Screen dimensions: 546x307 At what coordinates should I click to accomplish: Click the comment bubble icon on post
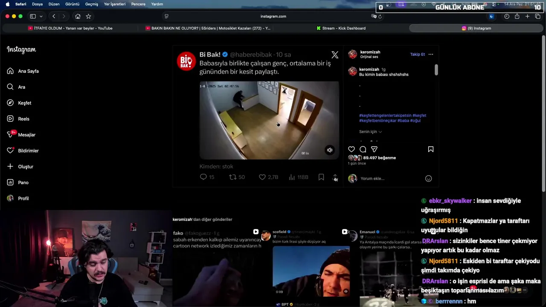(x=363, y=149)
